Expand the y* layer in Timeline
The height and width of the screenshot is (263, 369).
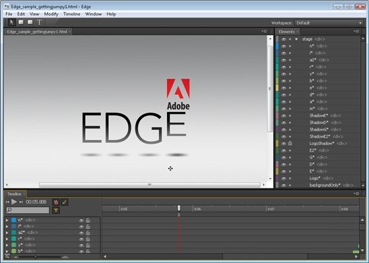(x=7, y=245)
